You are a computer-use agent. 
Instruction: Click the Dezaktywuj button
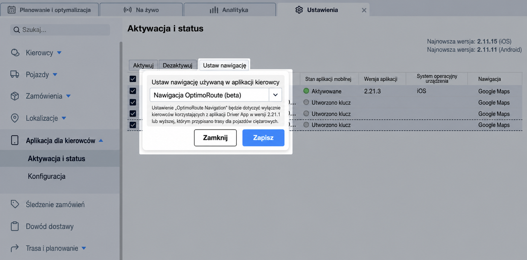tap(178, 65)
